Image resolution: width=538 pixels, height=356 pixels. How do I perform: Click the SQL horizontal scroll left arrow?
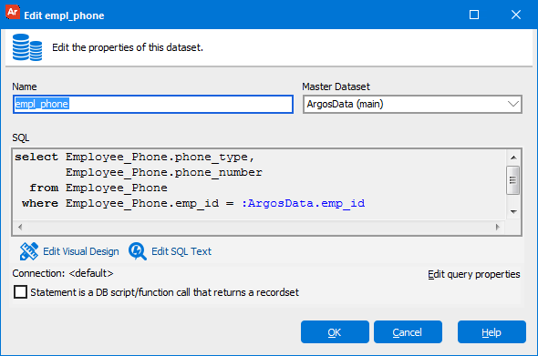tap(20, 227)
